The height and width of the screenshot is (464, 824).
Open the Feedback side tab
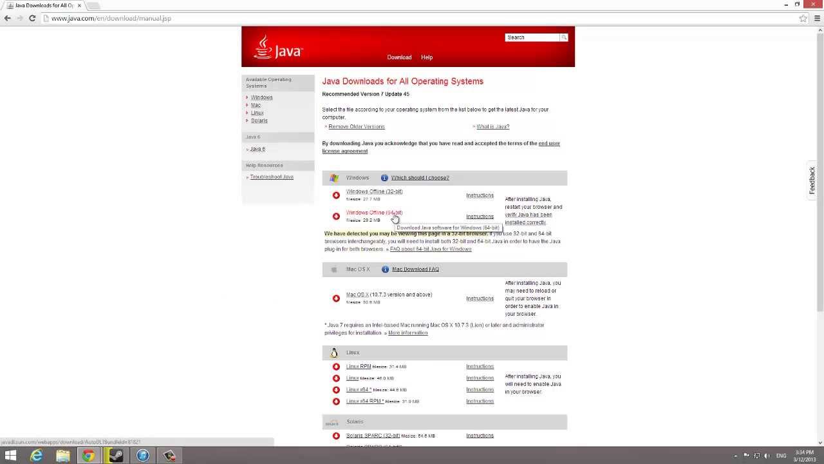click(812, 180)
